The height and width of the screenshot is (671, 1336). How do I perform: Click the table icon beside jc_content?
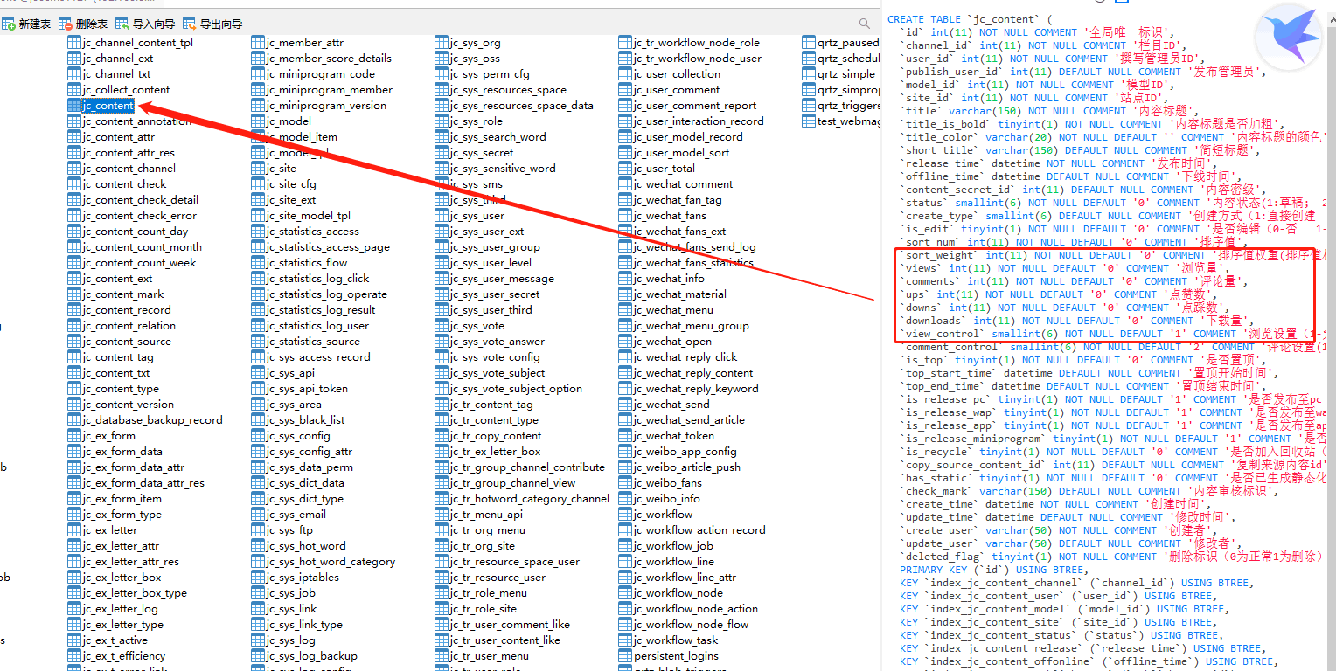[74, 106]
